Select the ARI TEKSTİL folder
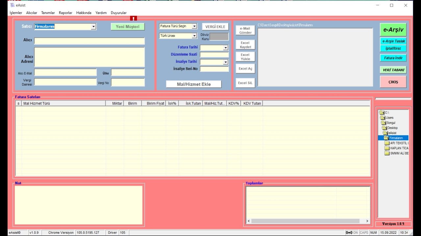 397,143
